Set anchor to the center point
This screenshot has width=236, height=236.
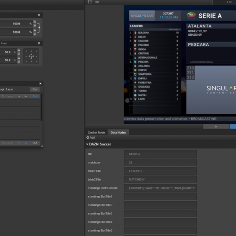tap(31, 56)
